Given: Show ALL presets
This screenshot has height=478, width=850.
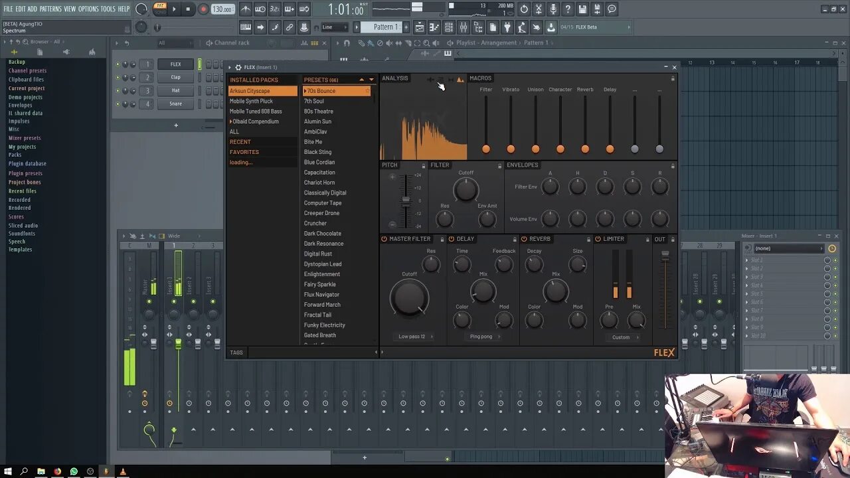Looking at the screenshot, I should point(262,131).
